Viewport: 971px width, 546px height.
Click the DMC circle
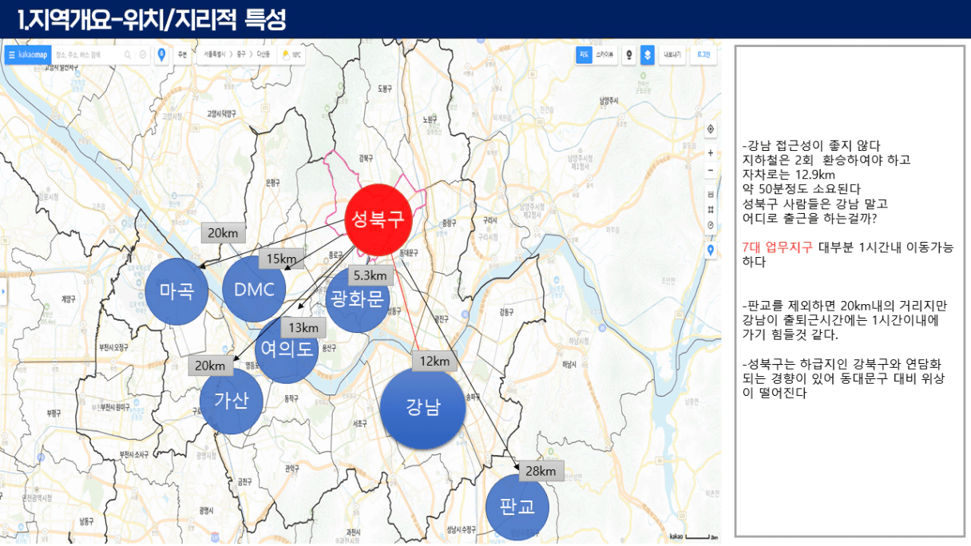coord(254,289)
